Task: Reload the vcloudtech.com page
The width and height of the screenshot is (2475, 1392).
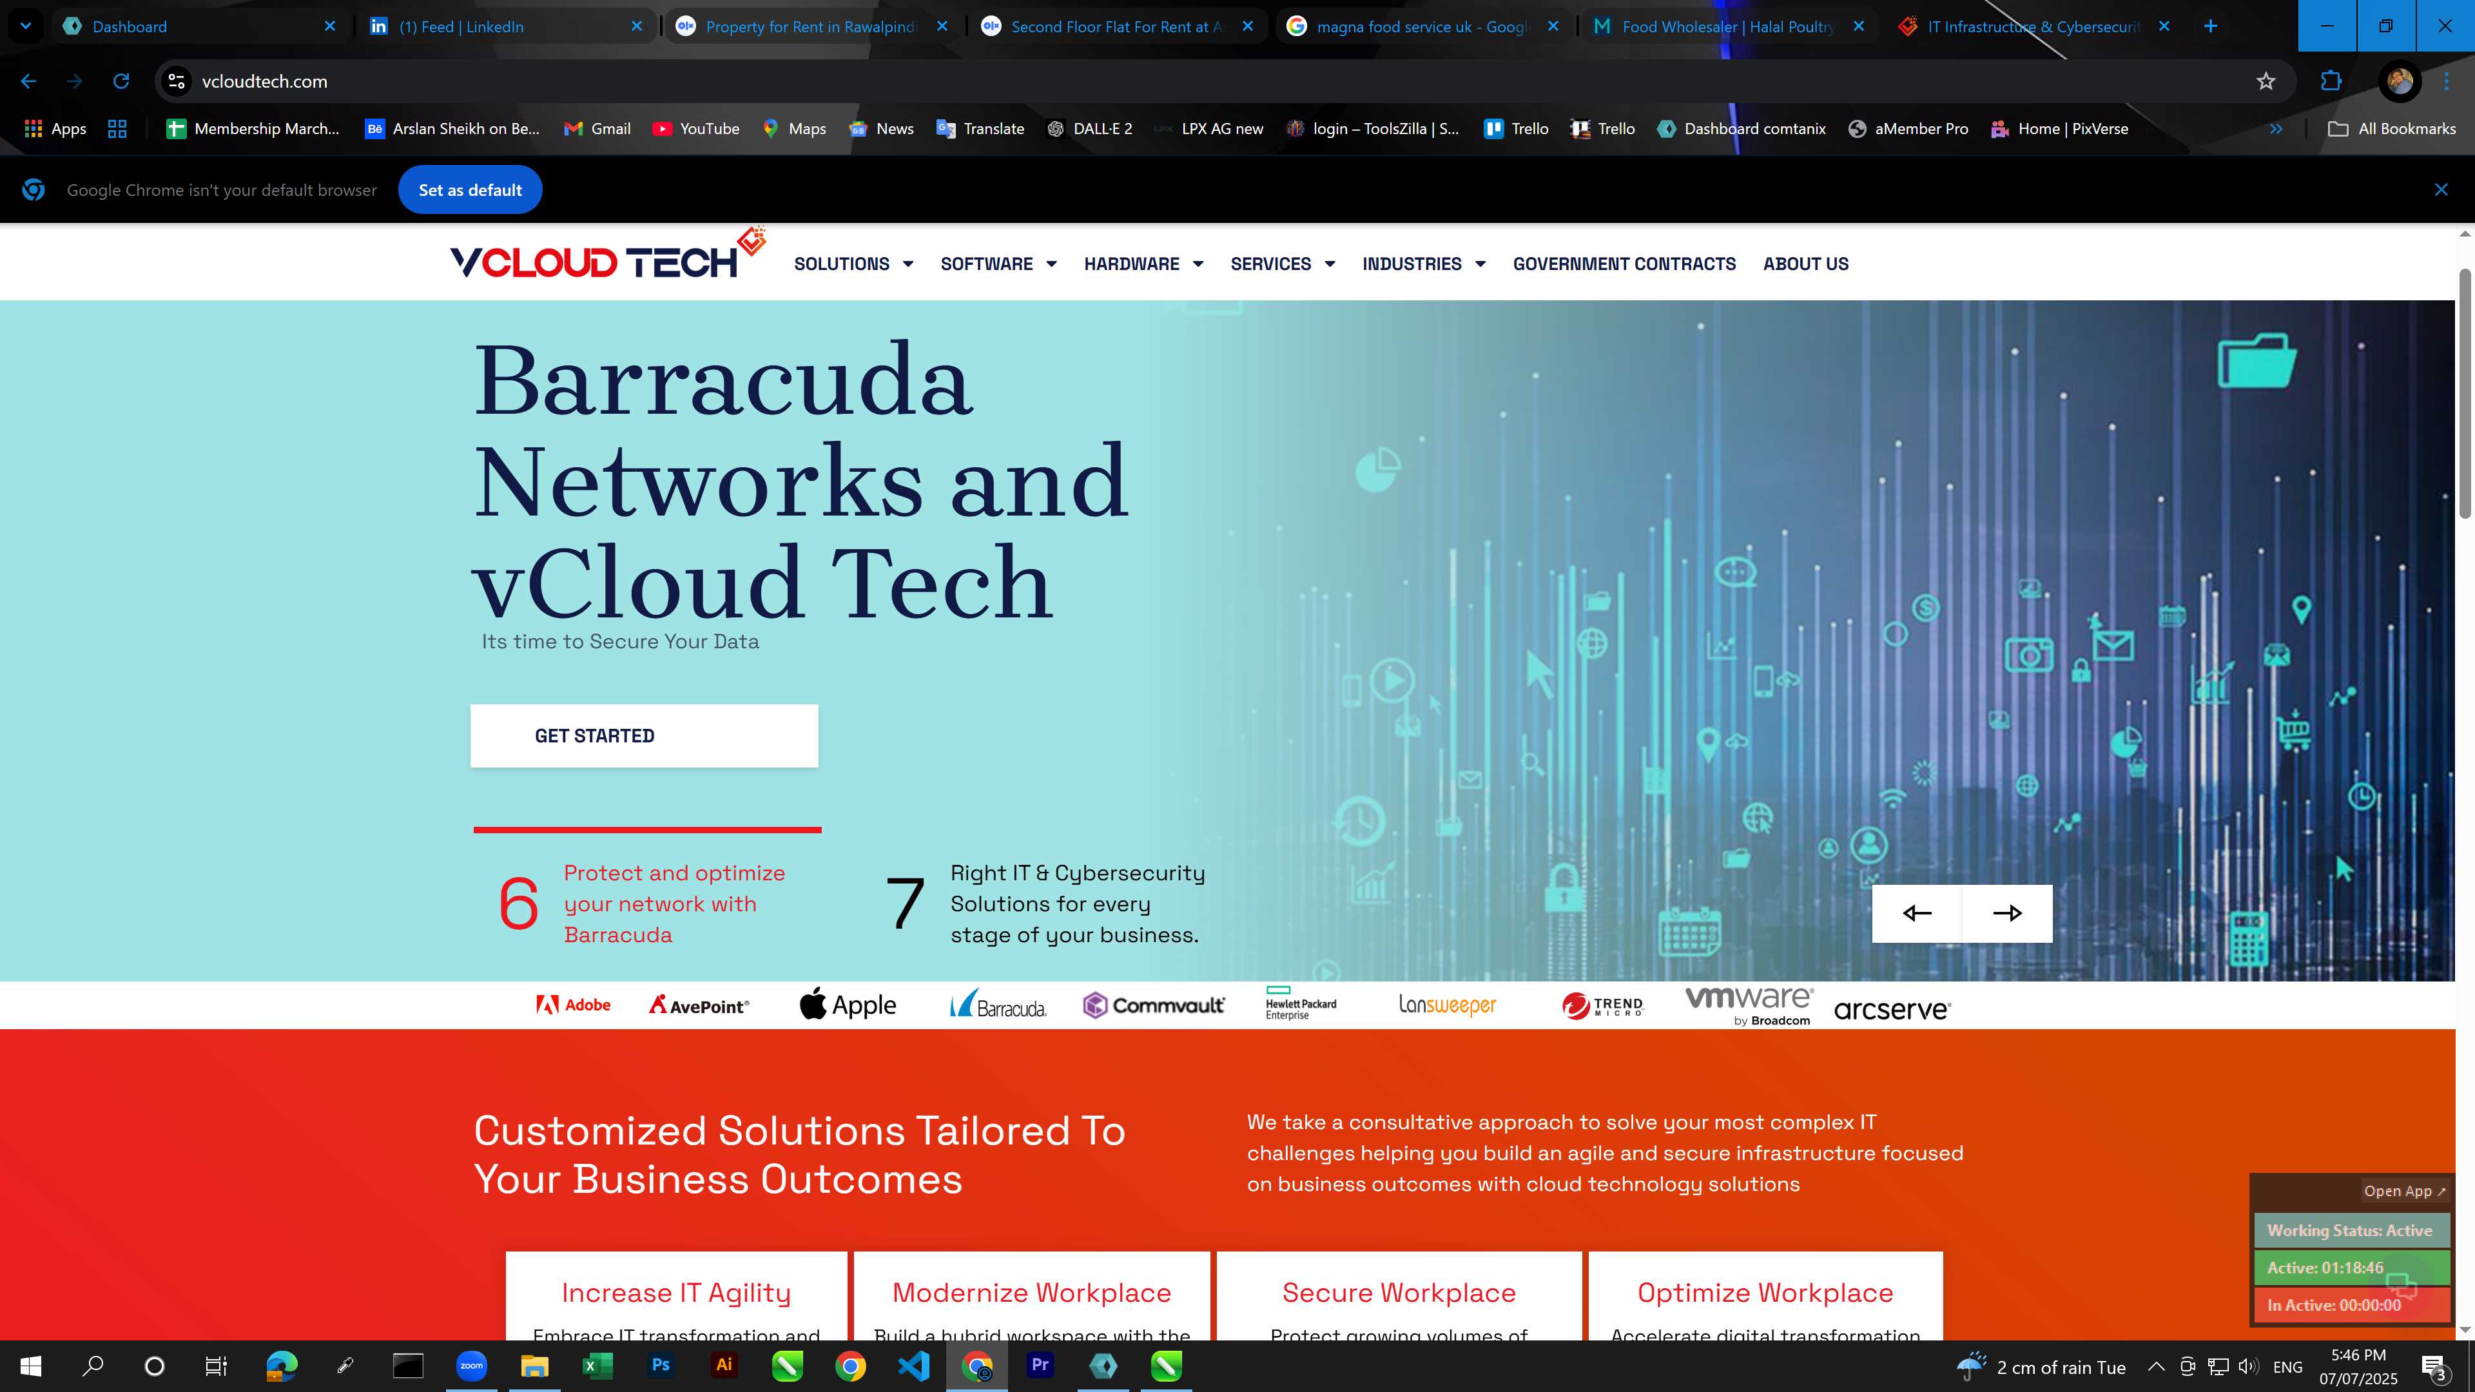Action: click(x=121, y=82)
